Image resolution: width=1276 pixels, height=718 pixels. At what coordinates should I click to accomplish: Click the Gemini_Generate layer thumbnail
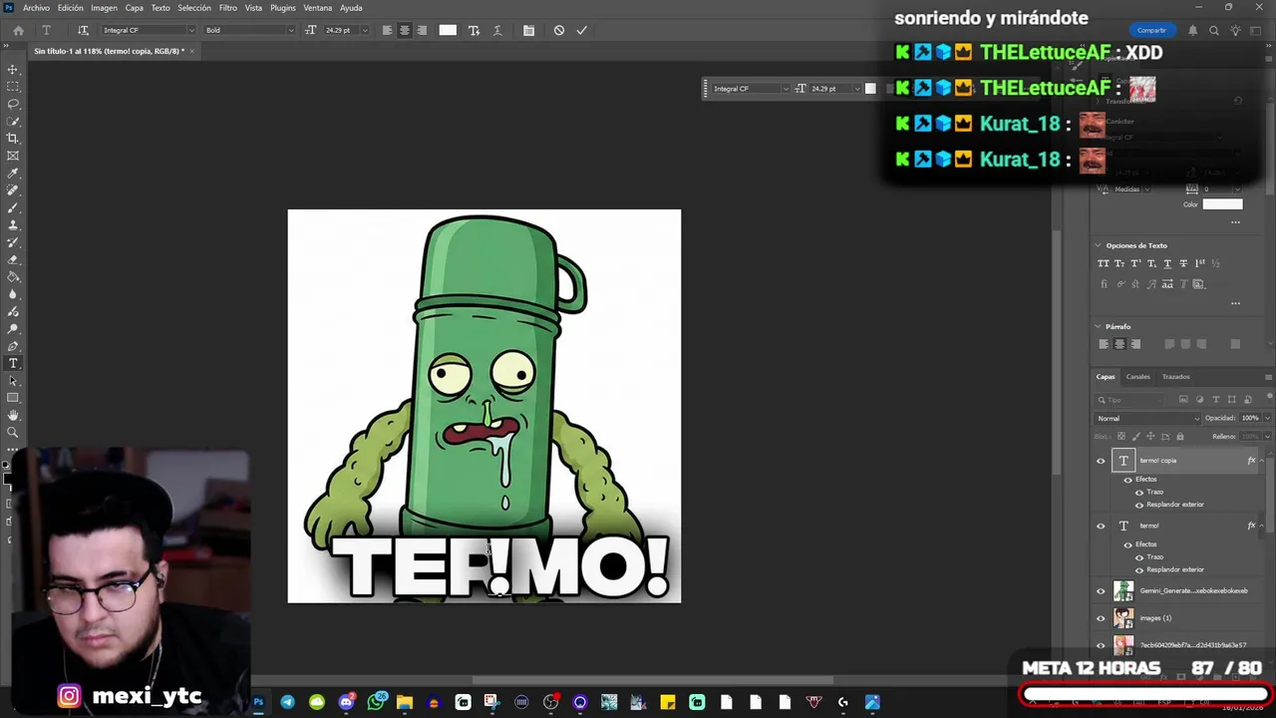coord(1123,591)
